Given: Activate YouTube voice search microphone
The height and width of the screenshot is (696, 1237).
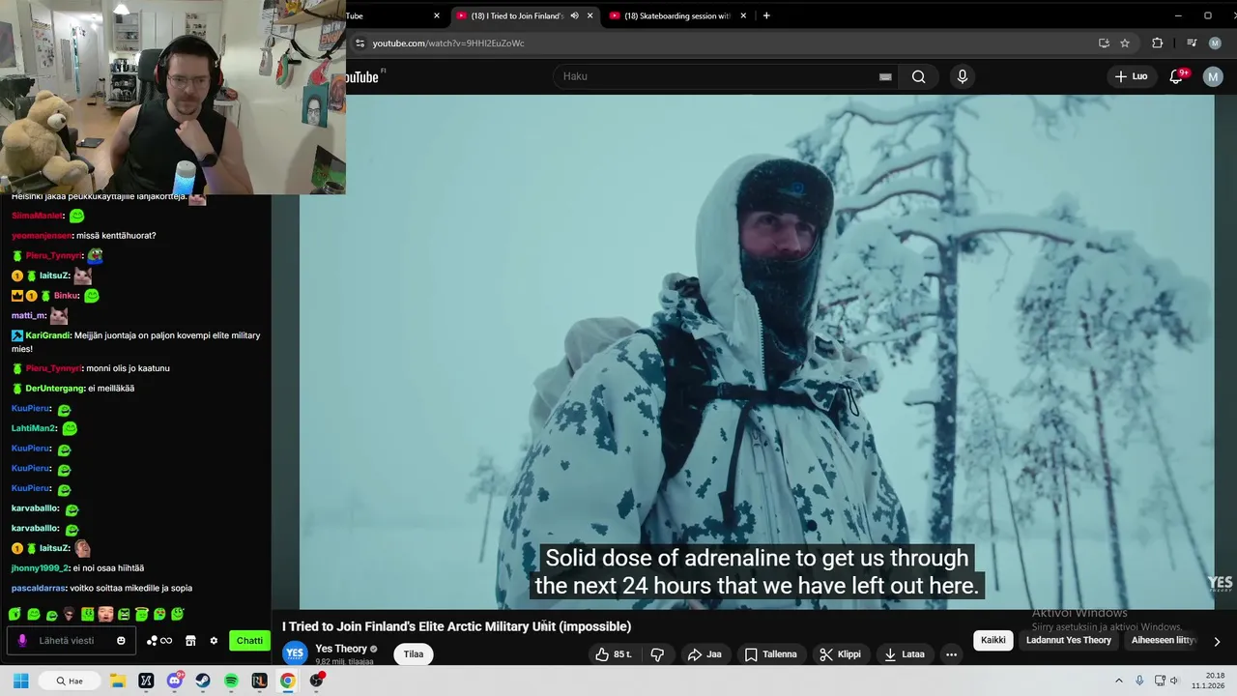Looking at the screenshot, I should point(962,76).
